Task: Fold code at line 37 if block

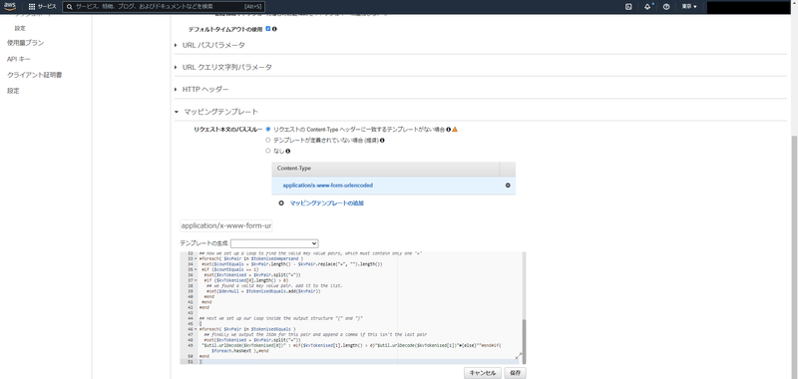Action: coord(197,280)
